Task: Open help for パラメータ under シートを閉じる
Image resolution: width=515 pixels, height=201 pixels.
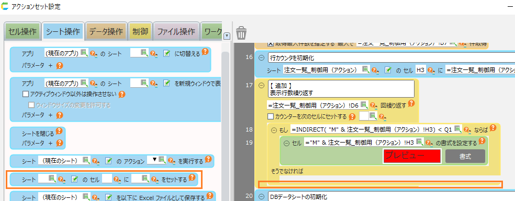Action: [59, 143]
